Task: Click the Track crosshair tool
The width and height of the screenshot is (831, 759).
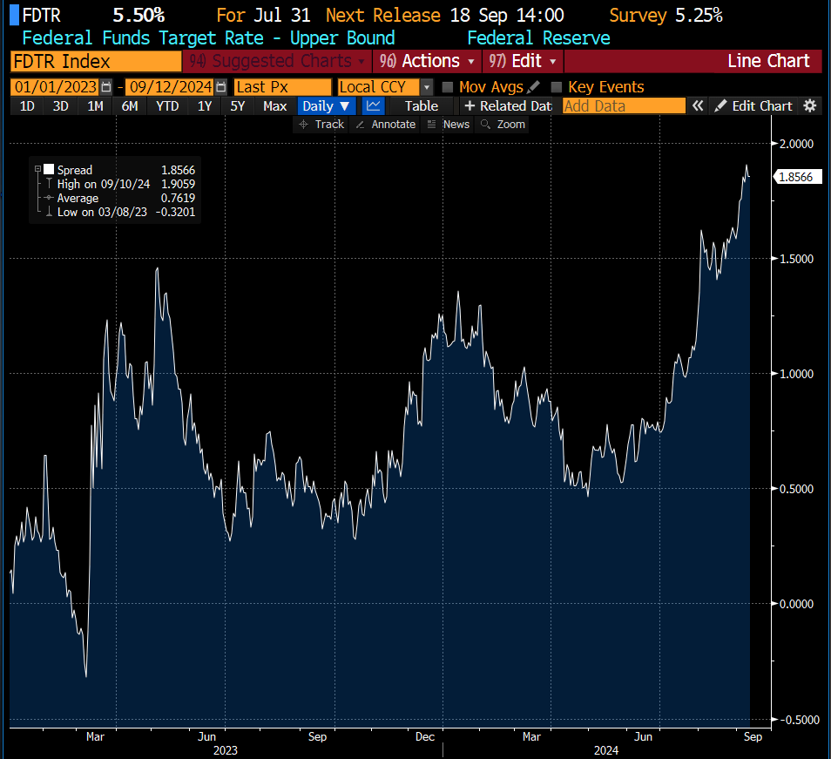Action: (321, 125)
